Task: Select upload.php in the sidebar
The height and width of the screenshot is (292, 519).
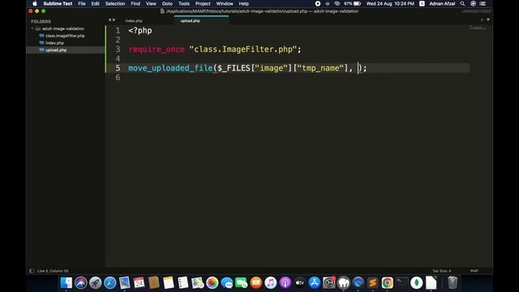Action: (56, 50)
